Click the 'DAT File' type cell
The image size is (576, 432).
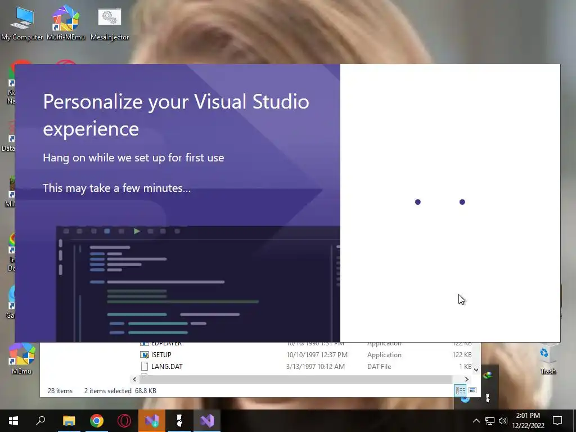click(x=379, y=367)
